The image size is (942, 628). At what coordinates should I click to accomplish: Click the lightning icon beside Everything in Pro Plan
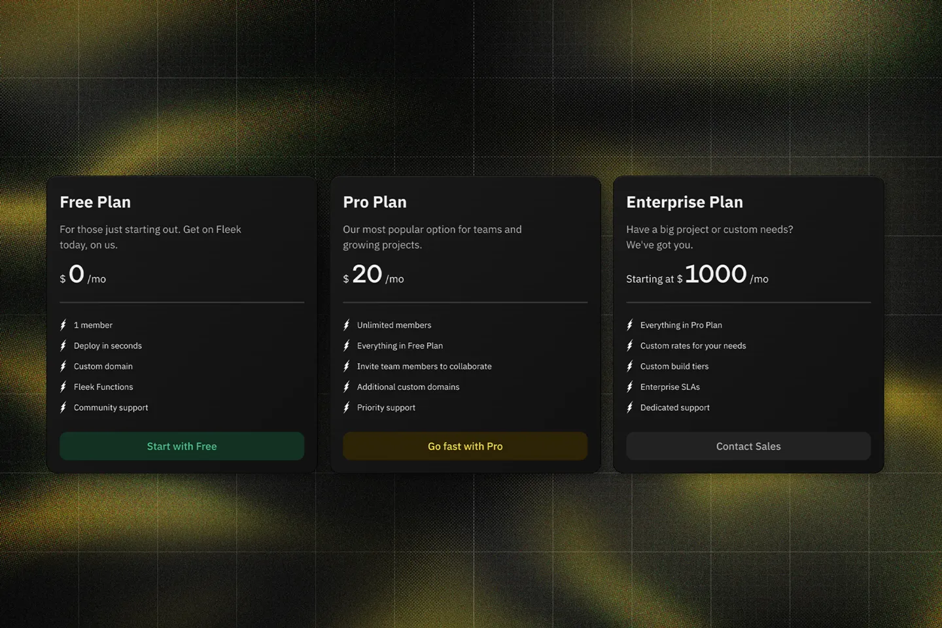coord(630,324)
